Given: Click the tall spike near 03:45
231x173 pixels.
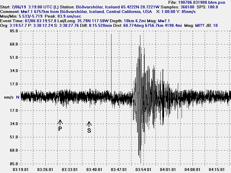Looking at the screenshot, I should (111, 63).
